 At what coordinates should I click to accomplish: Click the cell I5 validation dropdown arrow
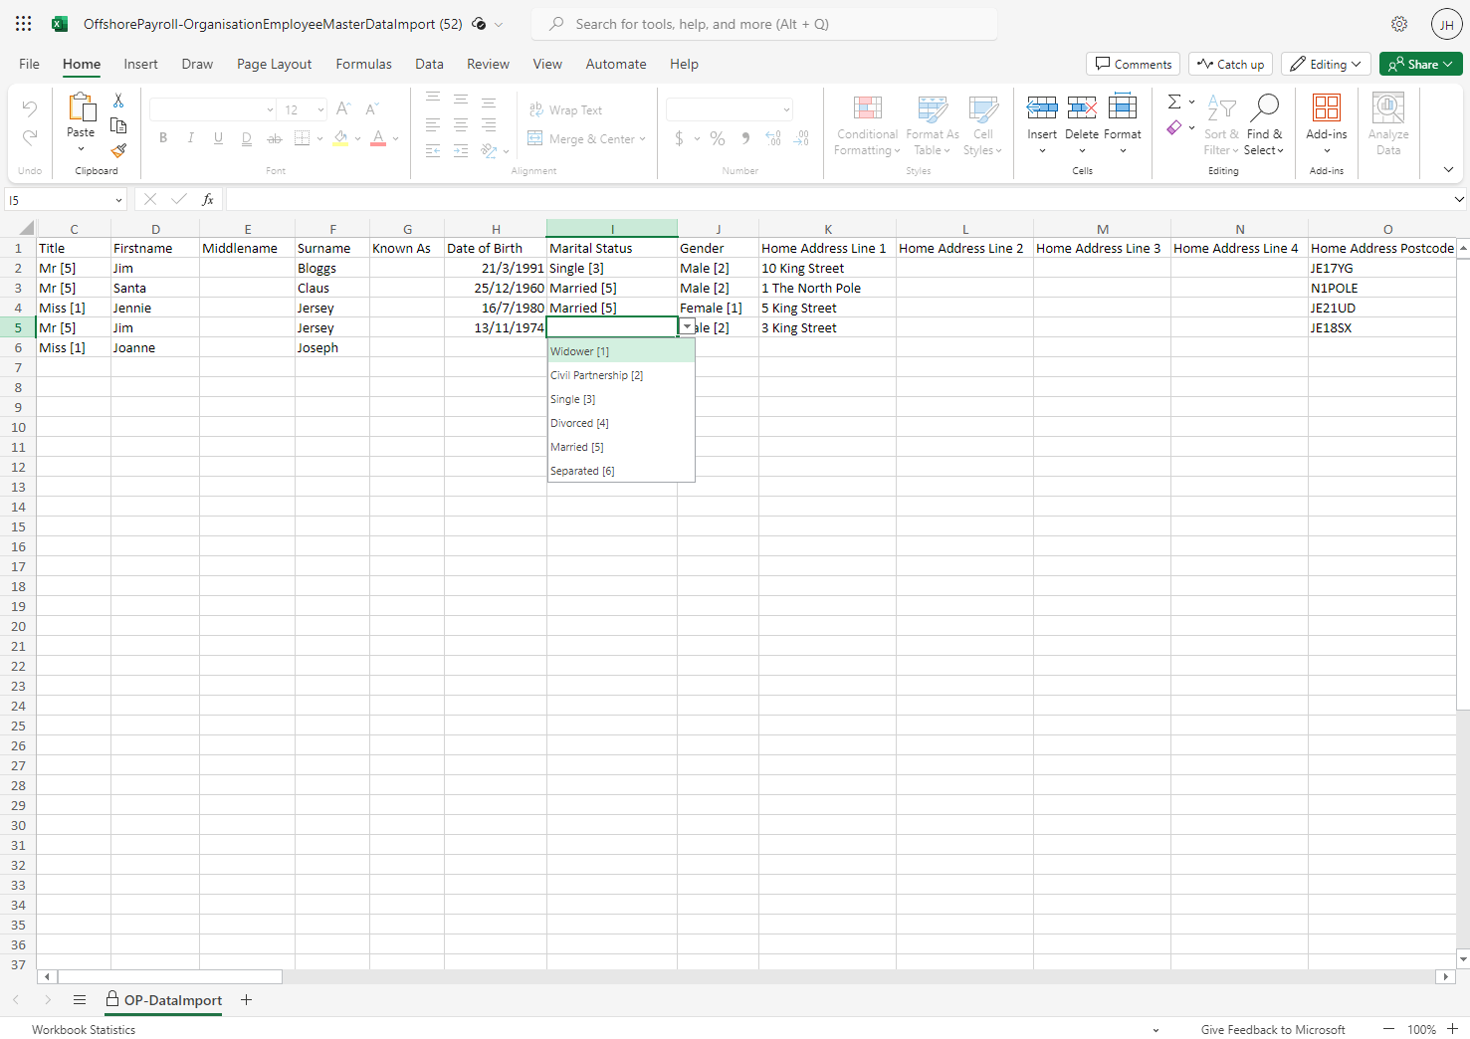[x=687, y=327]
